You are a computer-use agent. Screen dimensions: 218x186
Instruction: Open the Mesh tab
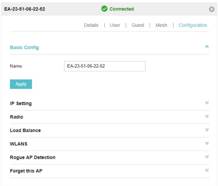coord(161,25)
